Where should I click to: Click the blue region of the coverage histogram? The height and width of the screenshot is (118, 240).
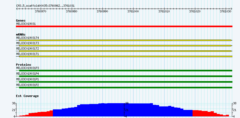pos(122,110)
